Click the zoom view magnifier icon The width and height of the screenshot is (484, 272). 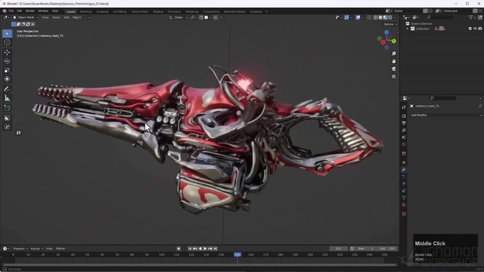point(394,53)
